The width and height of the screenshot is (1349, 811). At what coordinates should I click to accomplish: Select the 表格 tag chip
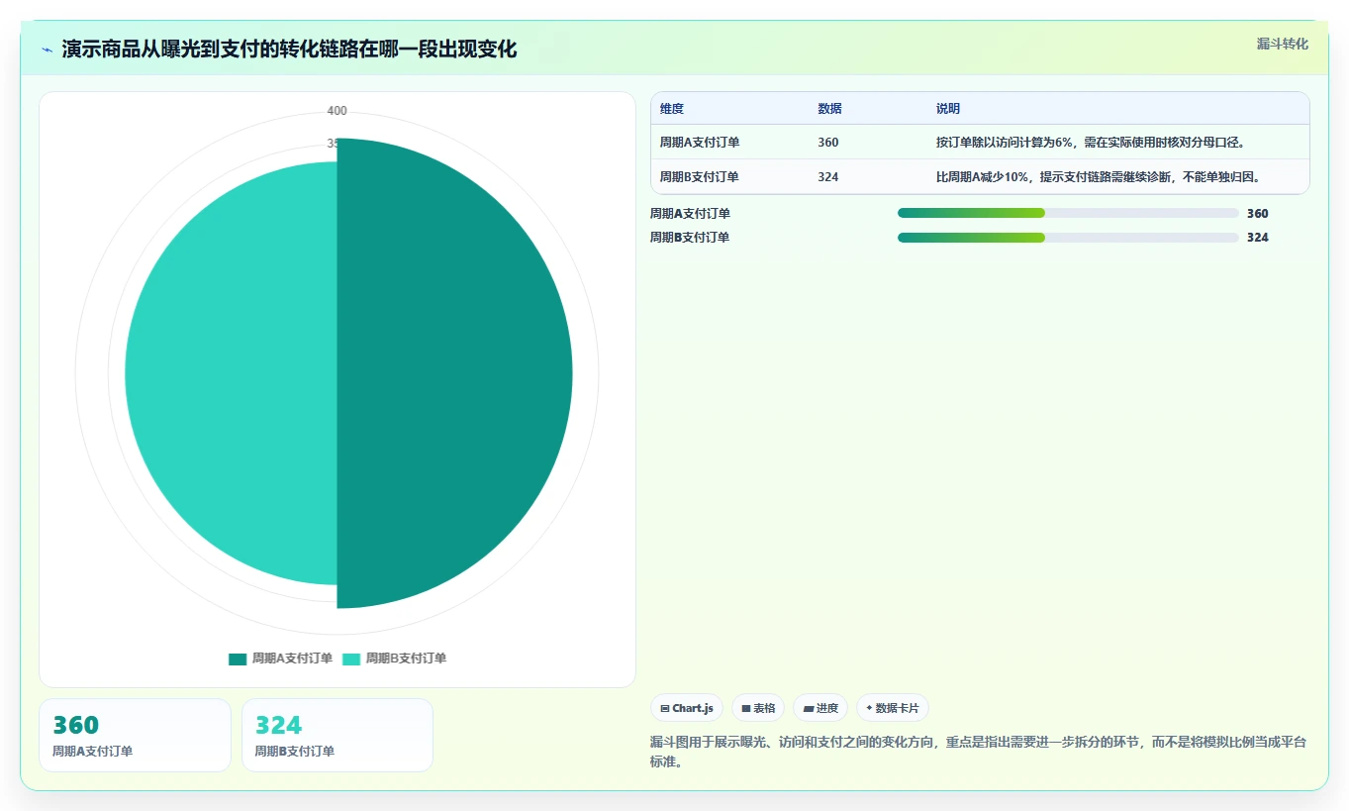tap(758, 708)
